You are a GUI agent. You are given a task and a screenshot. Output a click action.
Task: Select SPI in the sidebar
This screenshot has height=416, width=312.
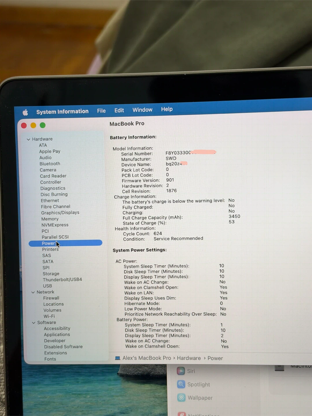[46, 268]
